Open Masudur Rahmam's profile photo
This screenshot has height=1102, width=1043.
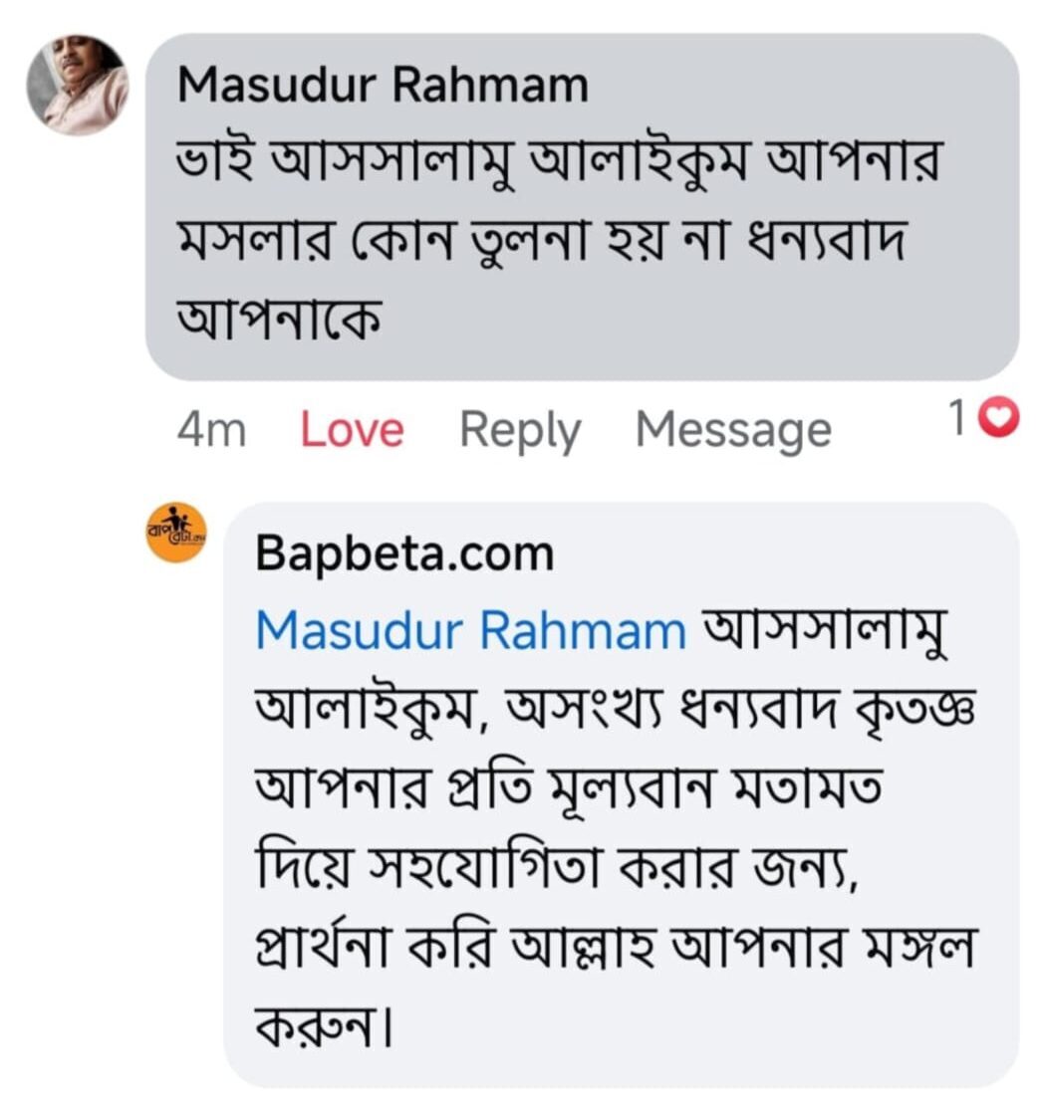coord(77,86)
